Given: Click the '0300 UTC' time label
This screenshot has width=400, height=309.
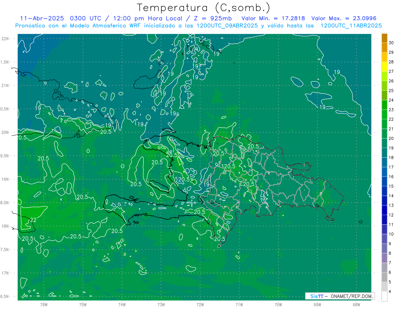Looking at the screenshot, I should tap(86, 18).
